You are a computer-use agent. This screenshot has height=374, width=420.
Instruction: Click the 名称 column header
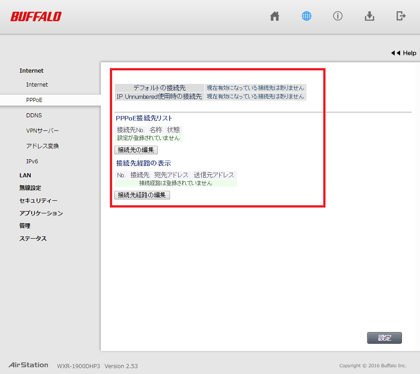pyautogui.click(x=156, y=130)
